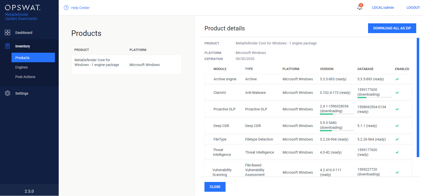Open the Engines submenu item
The image size is (425, 196).
tap(21, 67)
